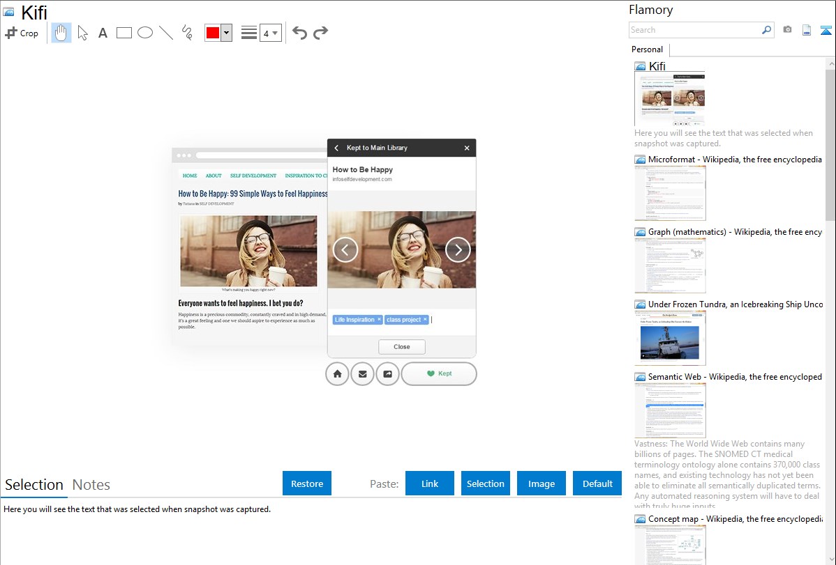Redo the last undone action
The width and height of the screenshot is (836, 565).
click(x=320, y=33)
